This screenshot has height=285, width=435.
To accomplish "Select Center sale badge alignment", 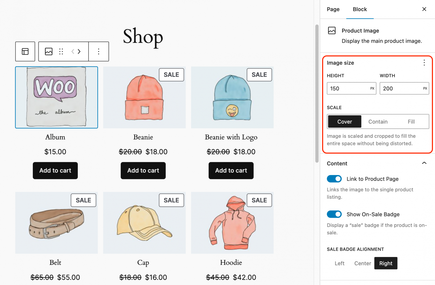I will pyautogui.click(x=362, y=263).
